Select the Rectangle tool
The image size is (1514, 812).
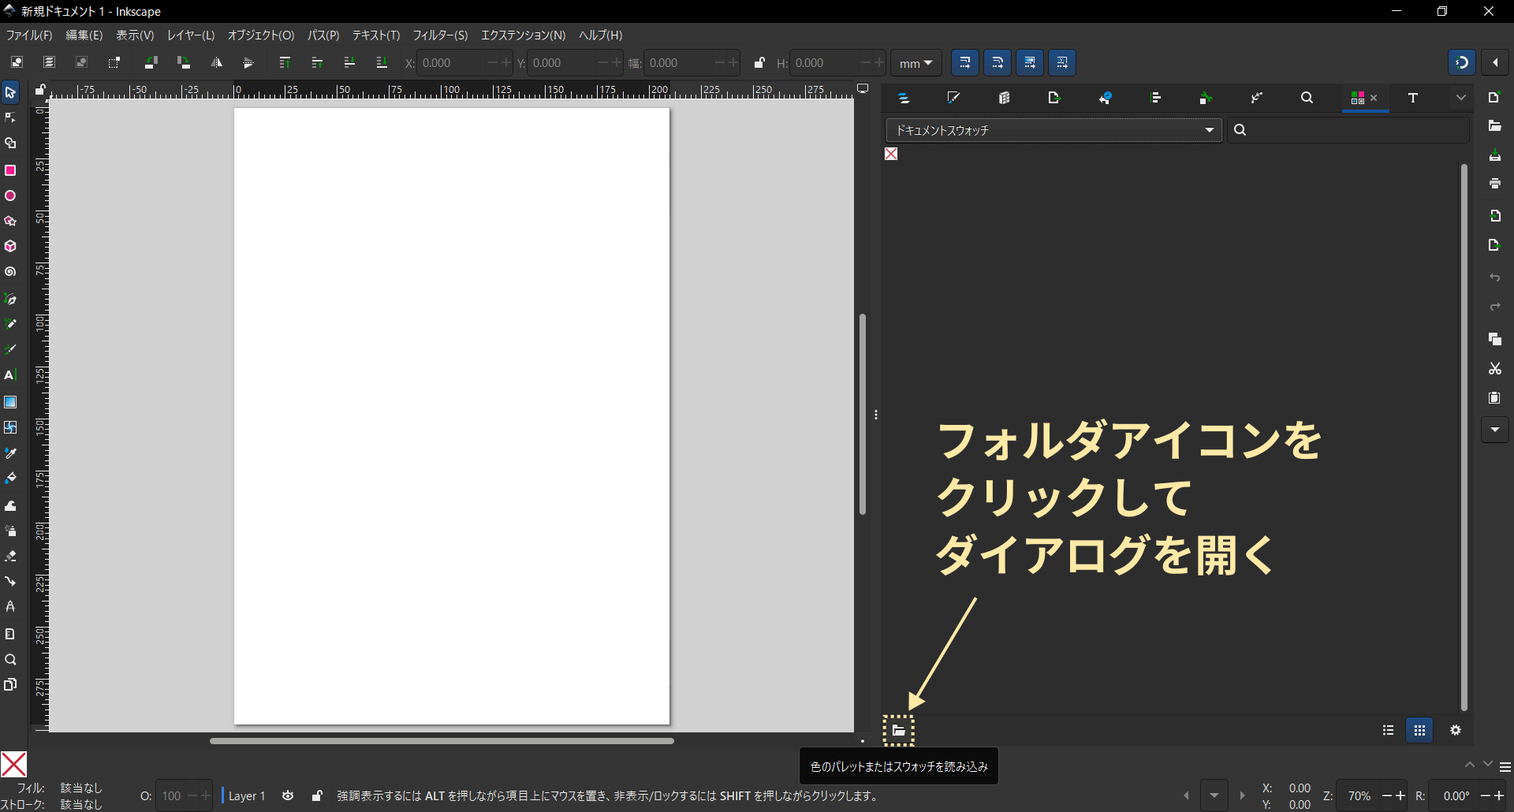point(10,170)
